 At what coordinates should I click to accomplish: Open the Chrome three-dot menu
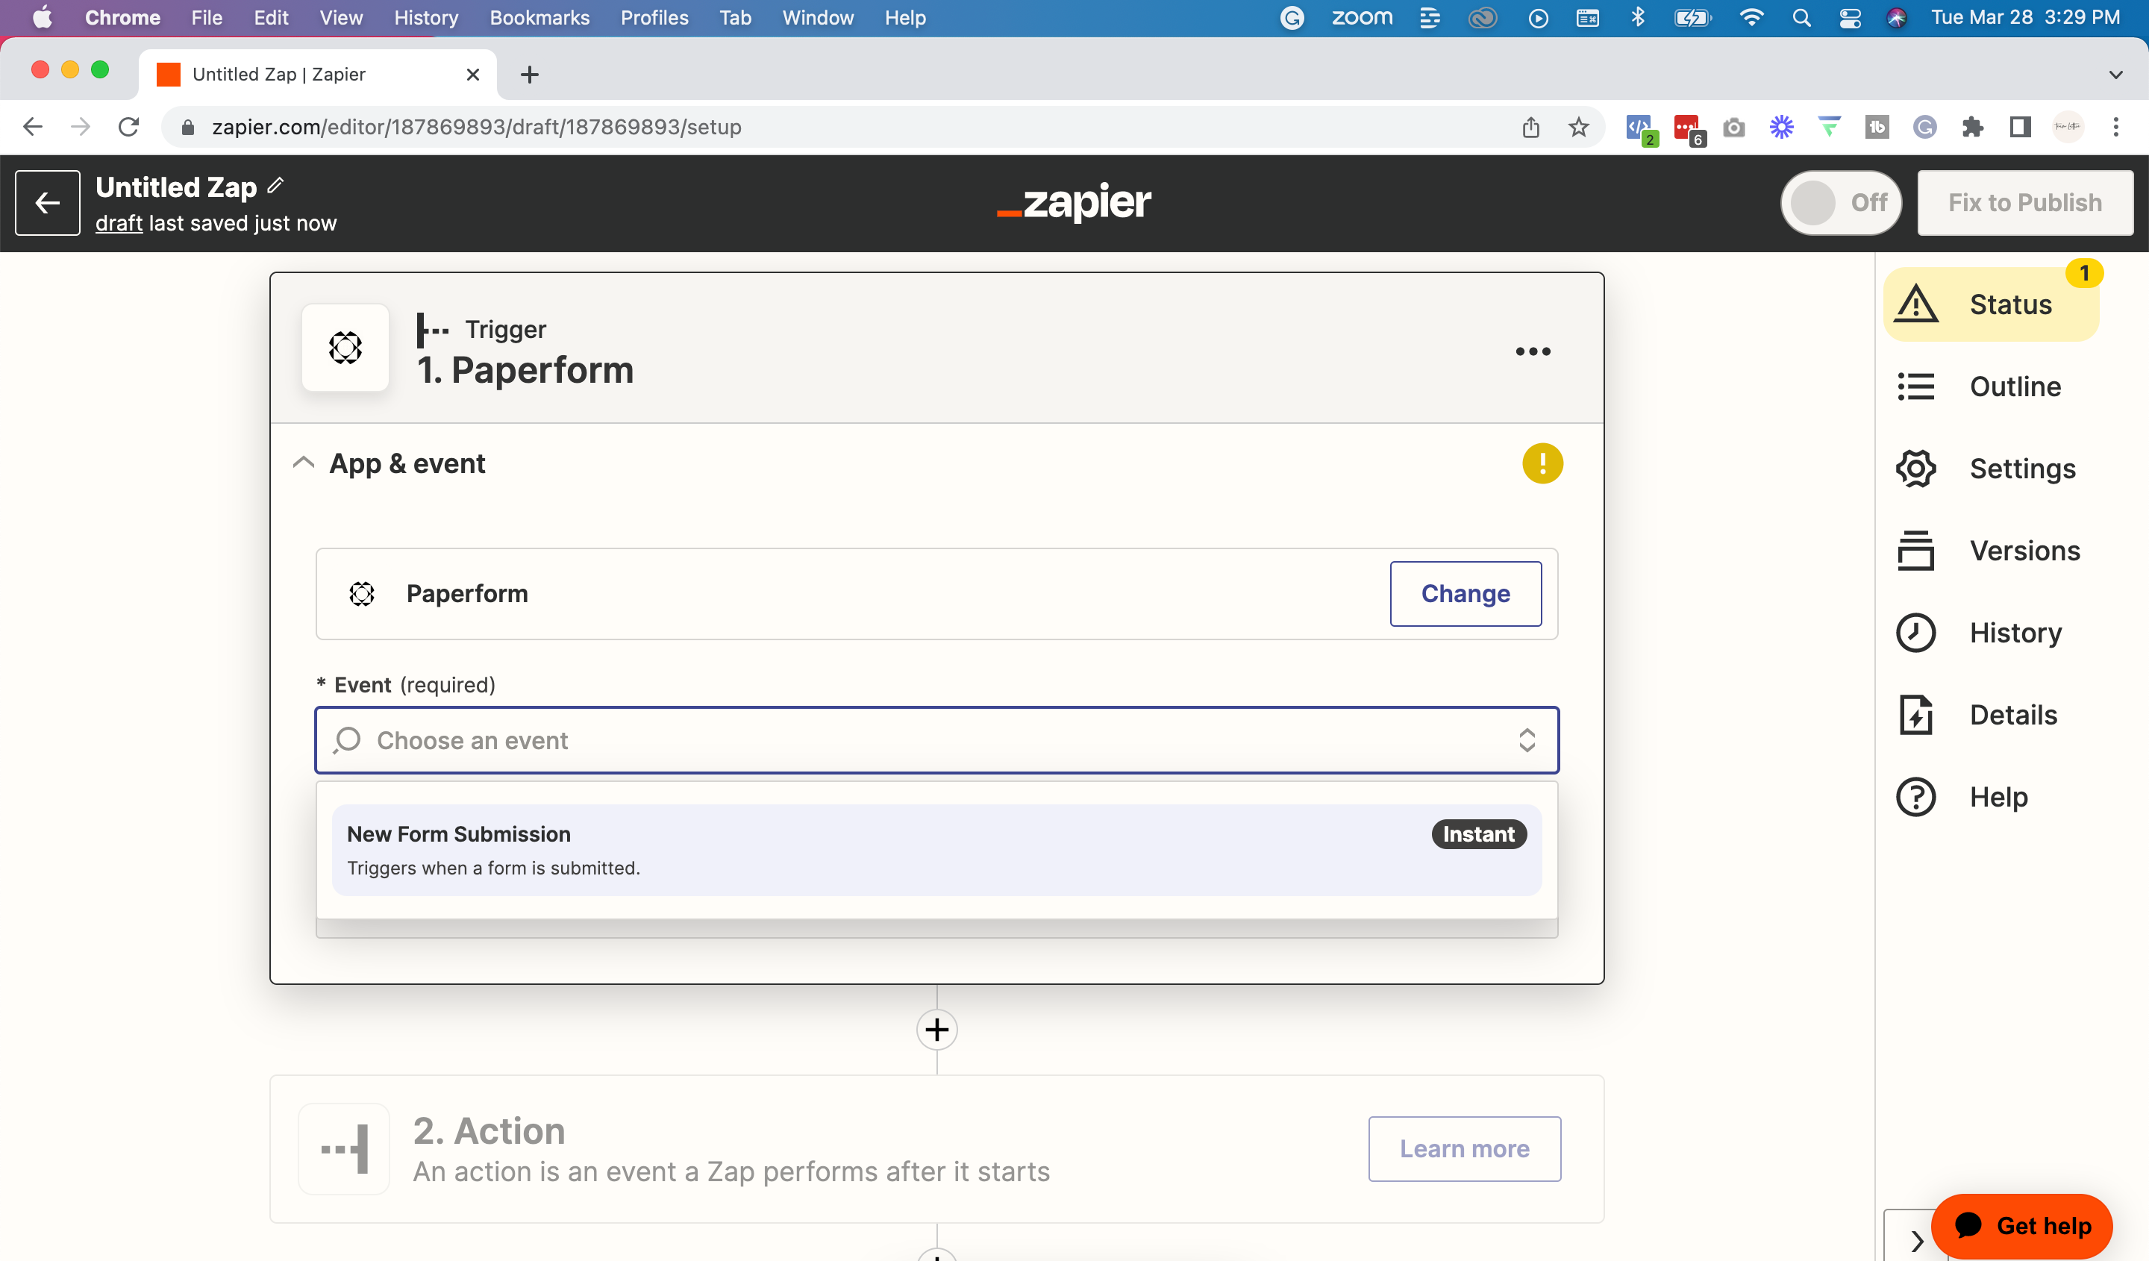(x=2115, y=127)
